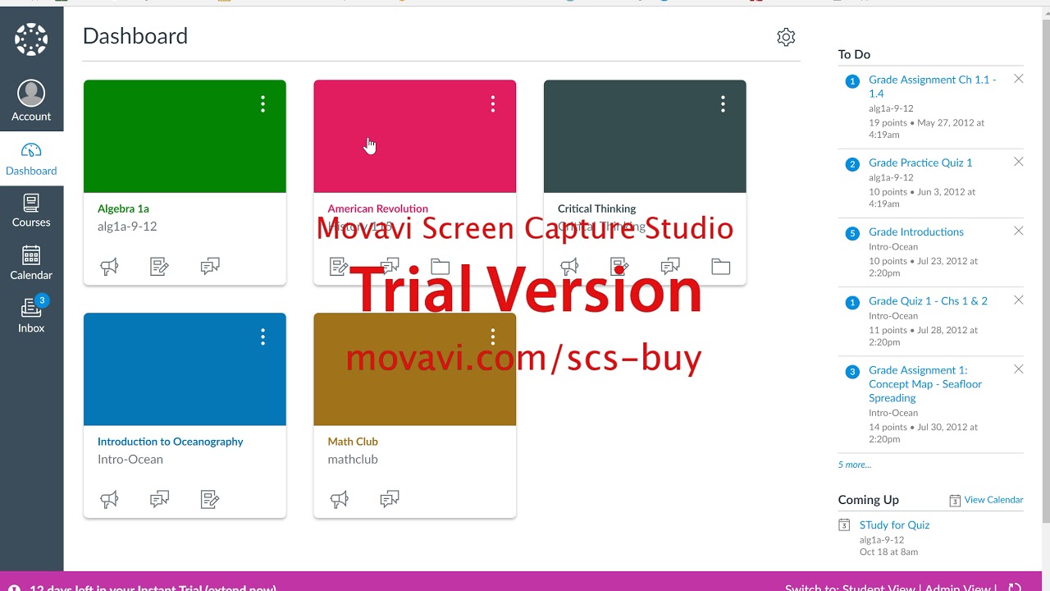Open Algebra 1a announcements icon

pyautogui.click(x=109, y=266)
